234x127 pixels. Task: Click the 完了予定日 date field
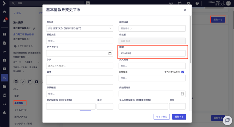[80, 53]
